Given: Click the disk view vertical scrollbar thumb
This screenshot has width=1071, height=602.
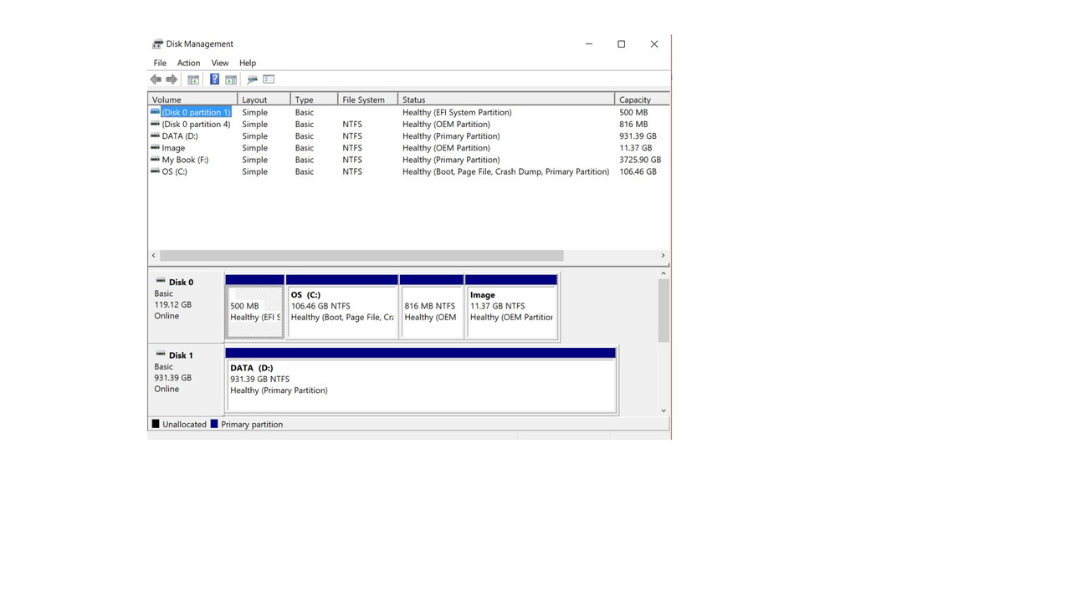Looking at the screenshot, I should tap(664, 311).
